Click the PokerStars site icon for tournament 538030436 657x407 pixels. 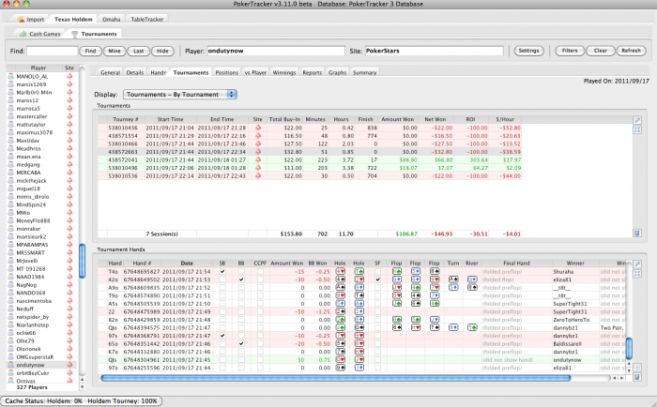258,128
